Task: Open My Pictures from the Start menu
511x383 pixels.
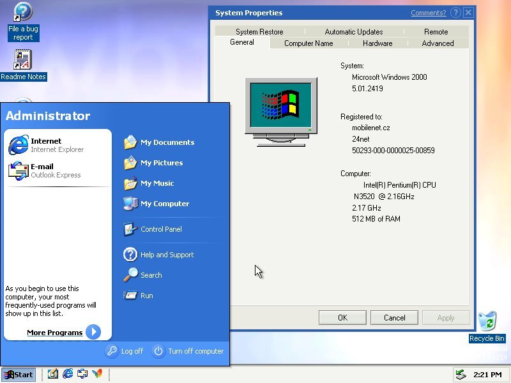Action: pyautogui.click(x=161, y=163)
